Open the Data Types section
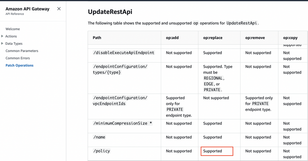308x161 pixels. coord(14,44)
